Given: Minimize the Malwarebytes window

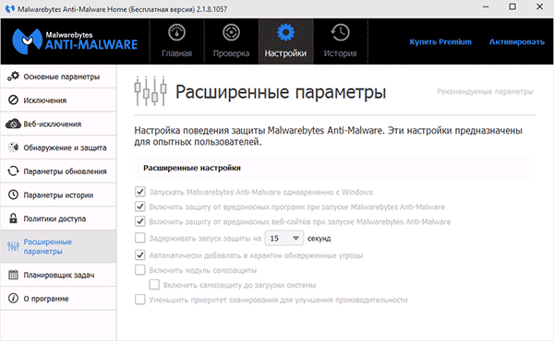Looking at the screenshot, I should point(486,7).
